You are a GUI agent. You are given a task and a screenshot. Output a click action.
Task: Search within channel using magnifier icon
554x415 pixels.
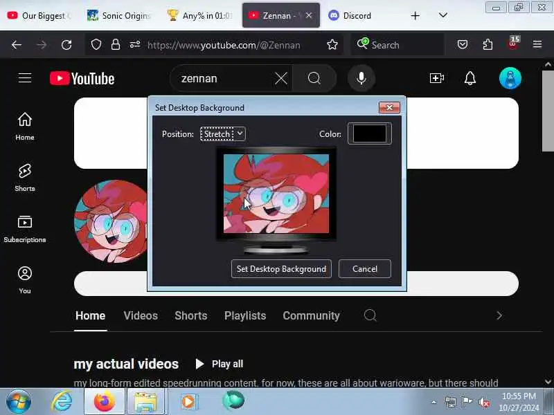click(370, 315)
